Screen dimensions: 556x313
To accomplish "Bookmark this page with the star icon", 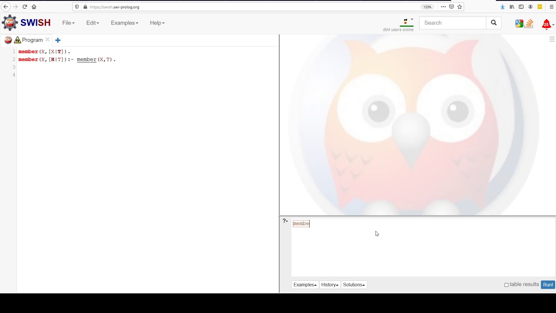I will coord(460,7).
